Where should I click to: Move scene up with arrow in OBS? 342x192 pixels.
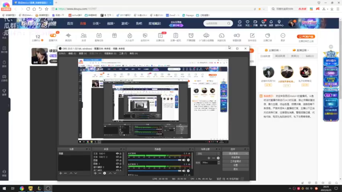71,173
